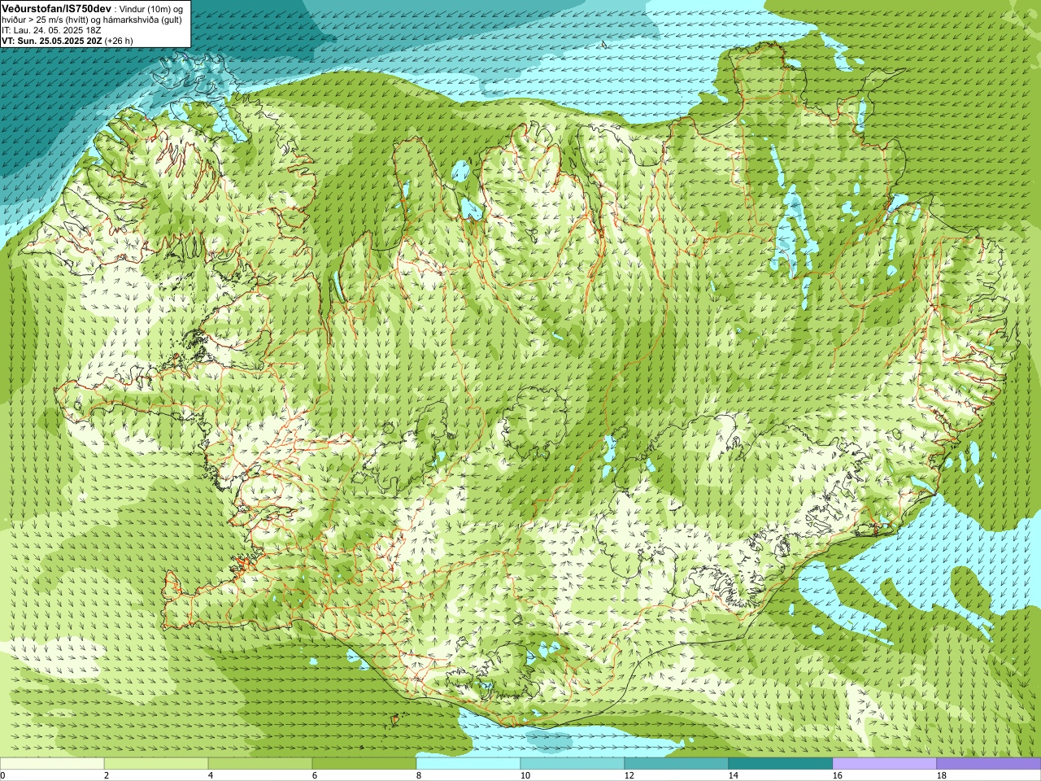Click the '10' label on the color scale

click(x=525, y=775)
